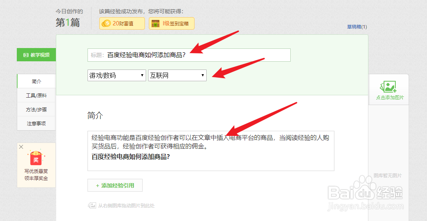427x221 pixels.
Task: Click the treasure chest icon in the I级签到宝箱 badge
Action: [155, 23]
